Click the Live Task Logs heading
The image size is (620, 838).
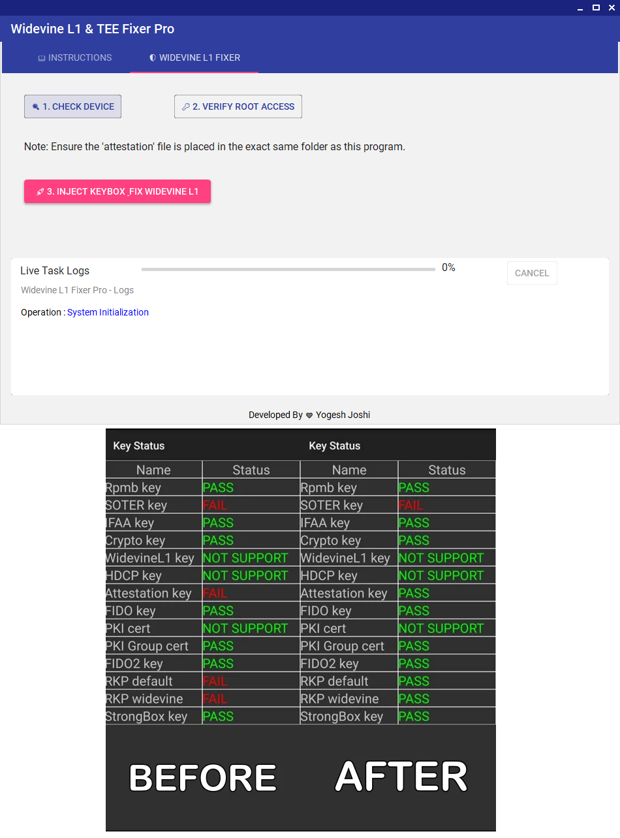click(55, 271)
